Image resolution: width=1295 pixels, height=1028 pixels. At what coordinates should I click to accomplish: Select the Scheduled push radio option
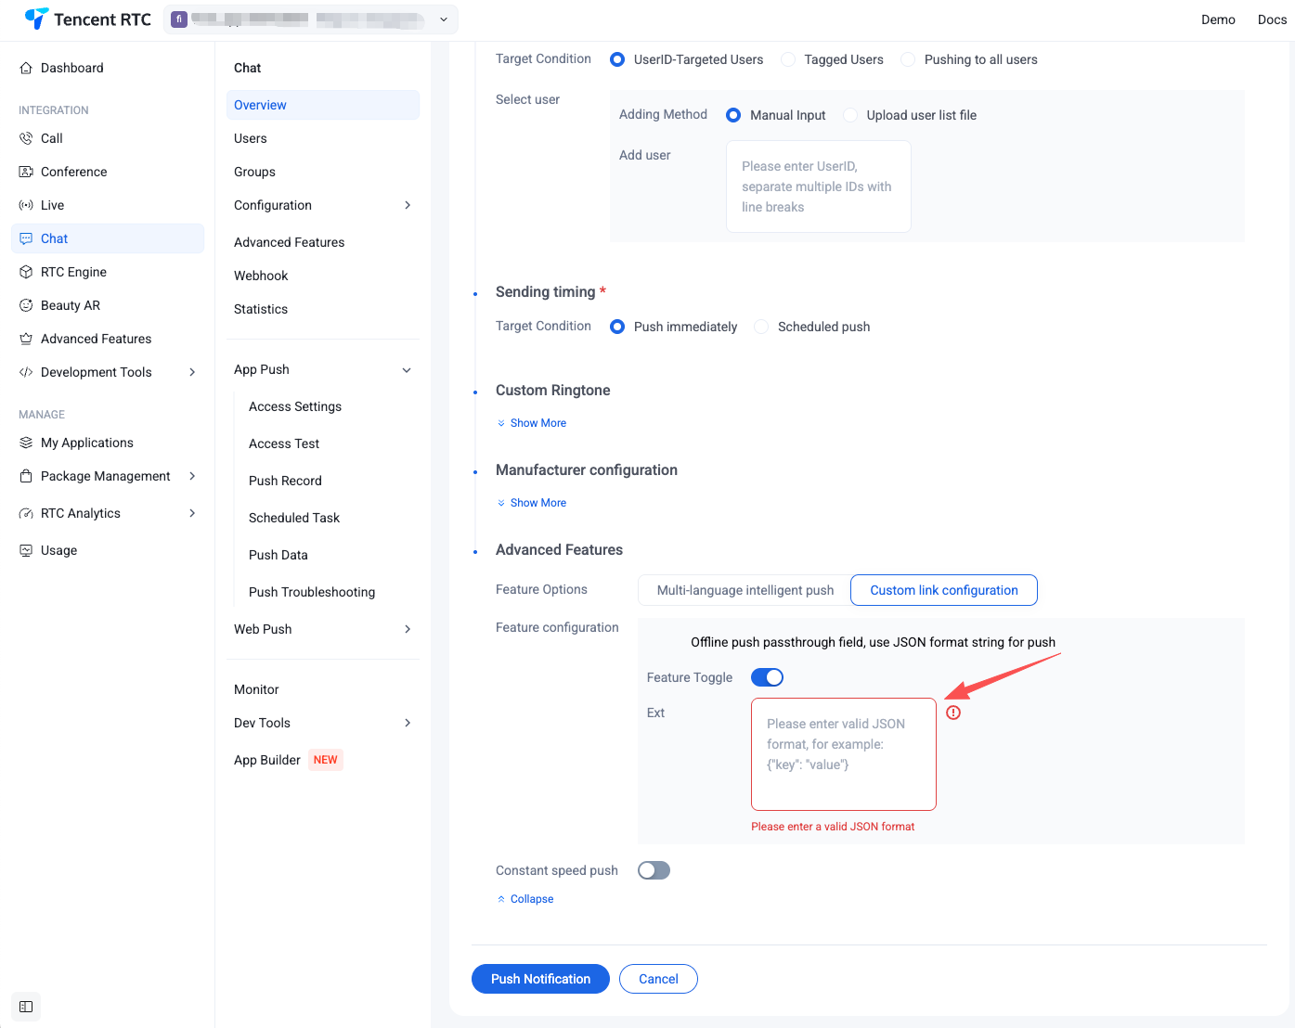[x=761, y=327]
